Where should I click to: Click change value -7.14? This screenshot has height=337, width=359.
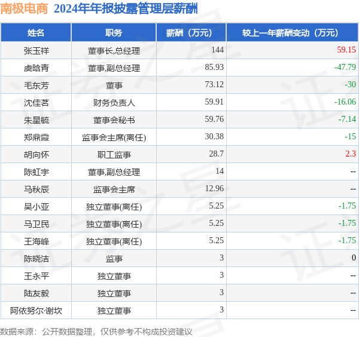(x=347, y=119)
